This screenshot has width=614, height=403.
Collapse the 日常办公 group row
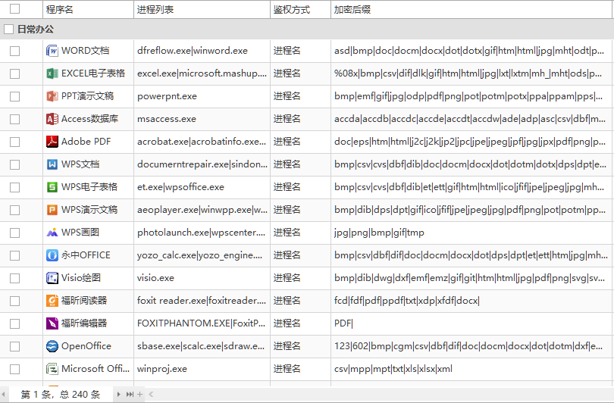point(307,29)
